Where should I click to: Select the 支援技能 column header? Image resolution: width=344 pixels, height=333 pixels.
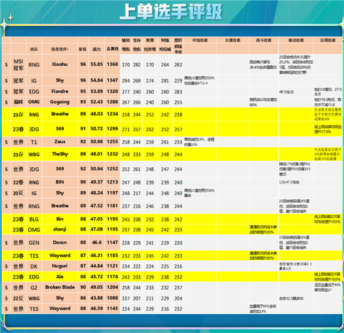click(x=233, y=40)
